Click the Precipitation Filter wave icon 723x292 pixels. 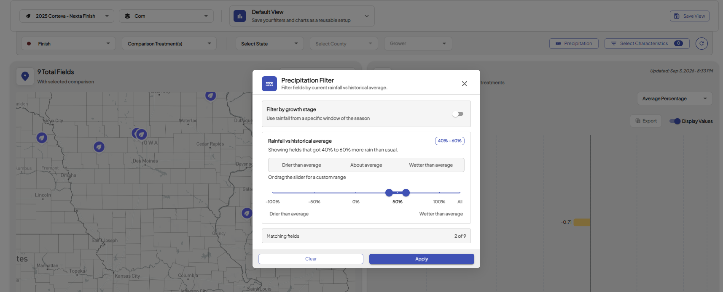269,84
